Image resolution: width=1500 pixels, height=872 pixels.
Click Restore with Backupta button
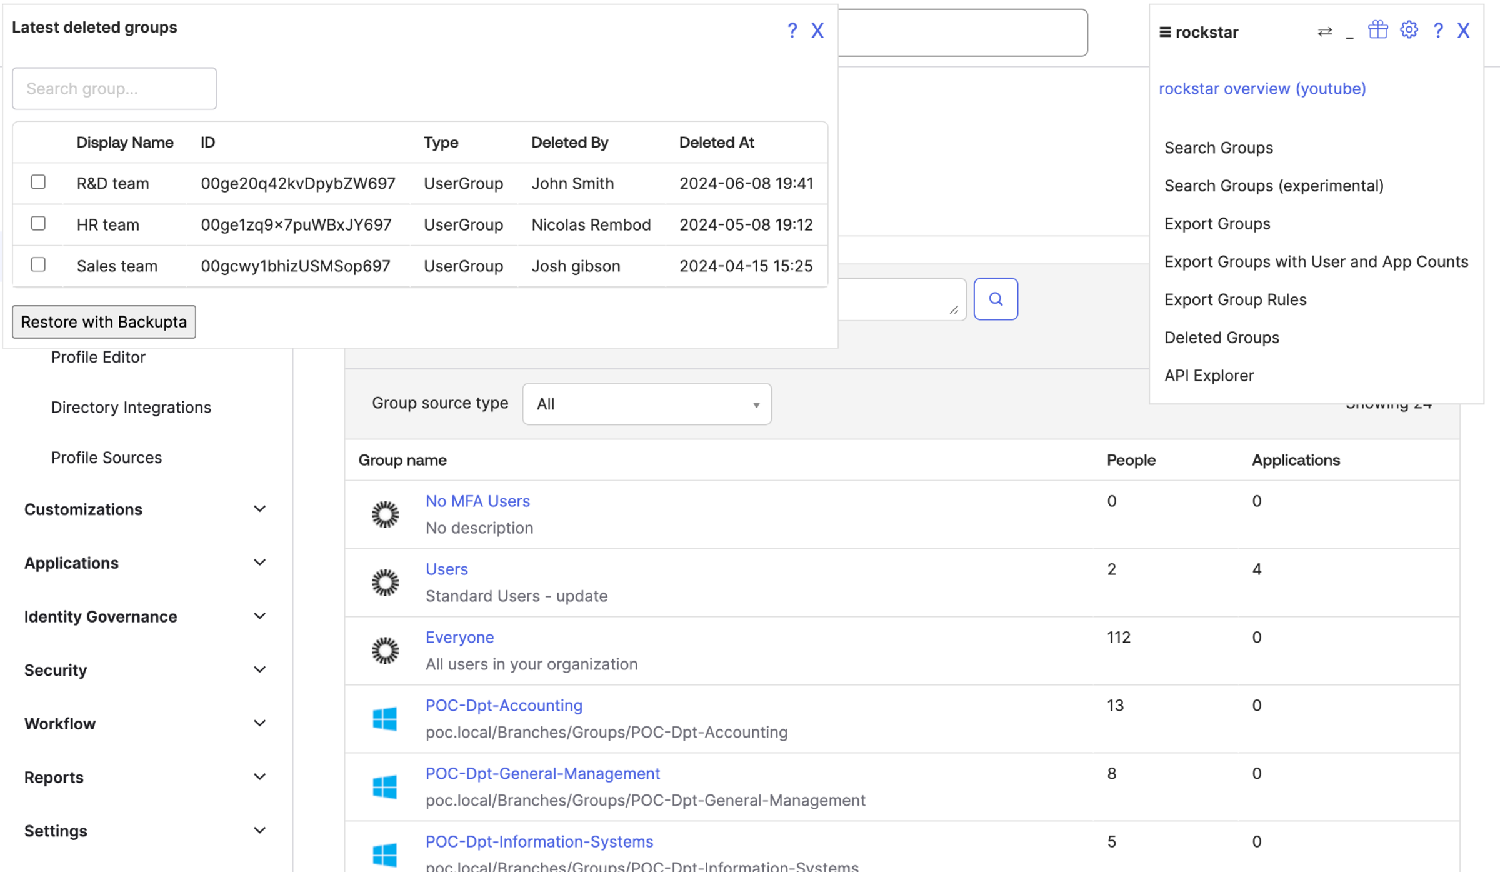click(104, 322)
